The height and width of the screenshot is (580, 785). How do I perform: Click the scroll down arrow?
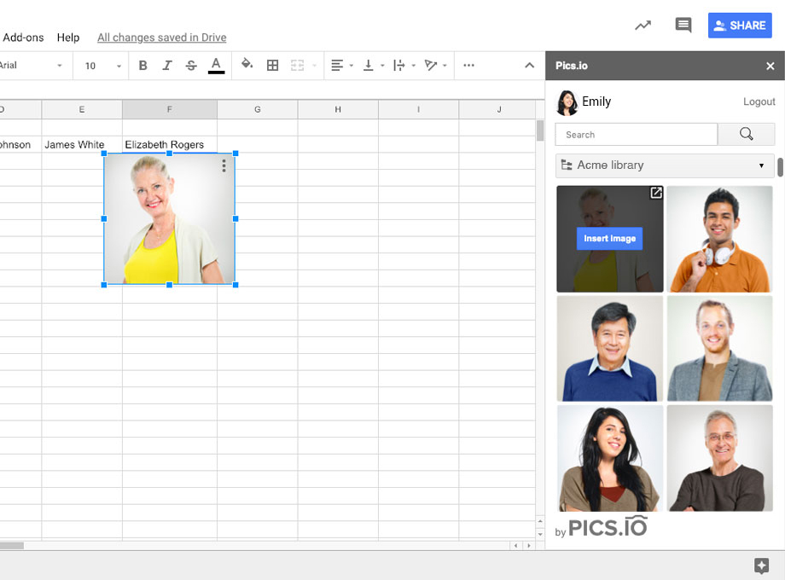click(x=539, y=534)
